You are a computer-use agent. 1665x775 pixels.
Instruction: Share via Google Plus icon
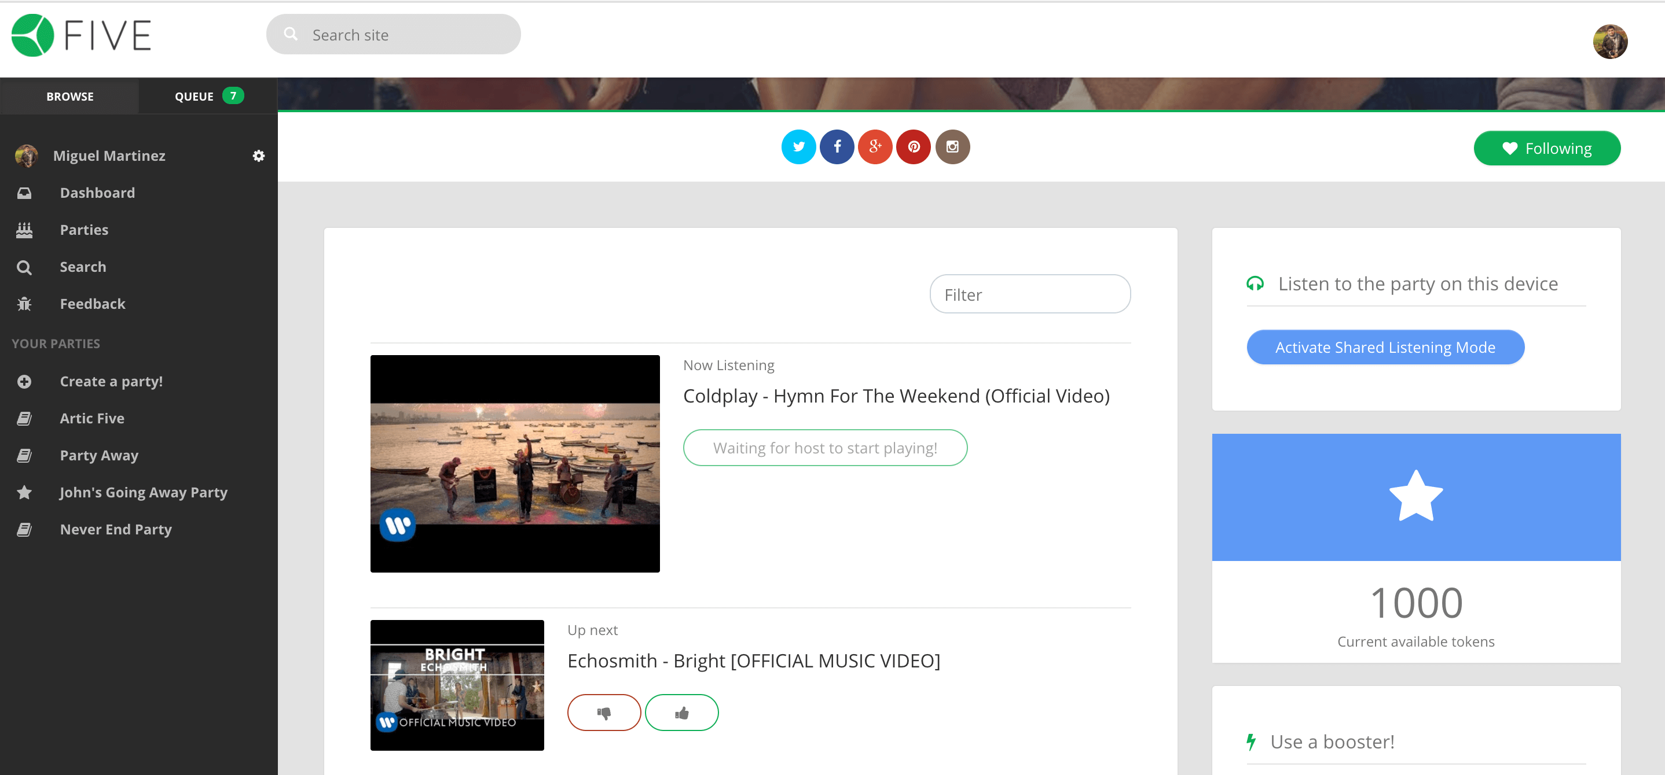pos(875,146)
